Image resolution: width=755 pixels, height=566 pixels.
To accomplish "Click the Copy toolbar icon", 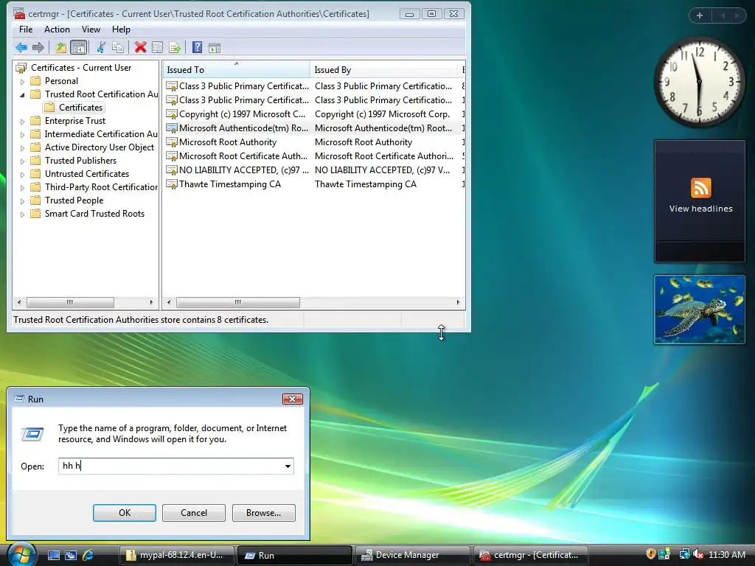I will click(x=117, y=47).
